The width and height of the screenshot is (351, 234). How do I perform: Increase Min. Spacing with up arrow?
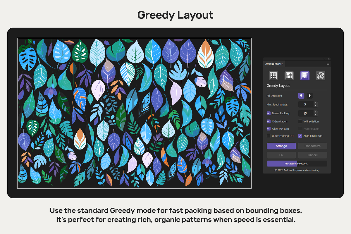tap(315, 103)
